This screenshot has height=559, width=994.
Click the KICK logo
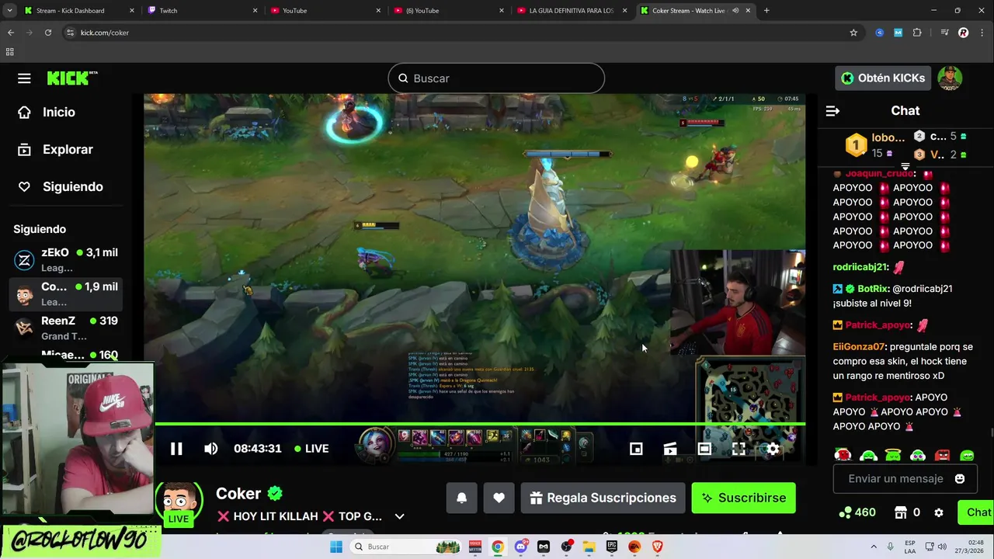tap(71, 78)
